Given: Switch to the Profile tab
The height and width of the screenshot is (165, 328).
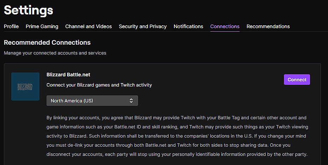Looking at the screenshot, I should pos(11,26).
